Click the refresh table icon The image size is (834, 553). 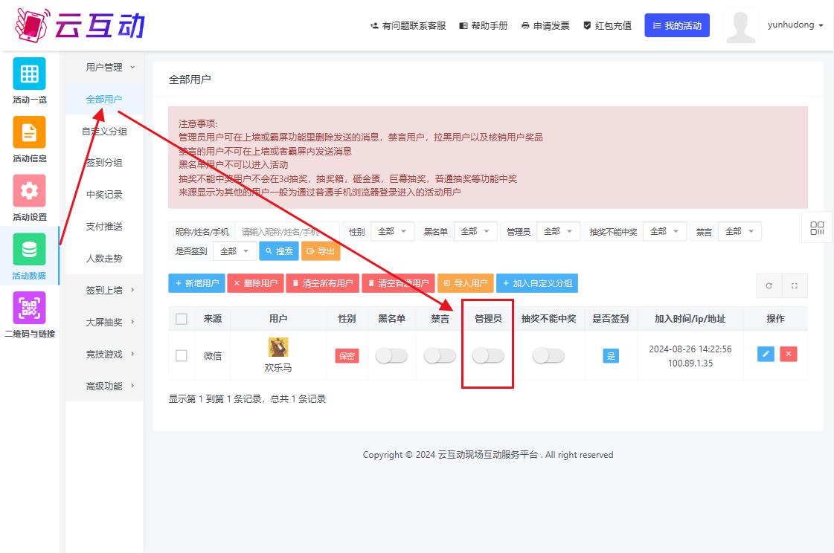[x=769, y=285]
